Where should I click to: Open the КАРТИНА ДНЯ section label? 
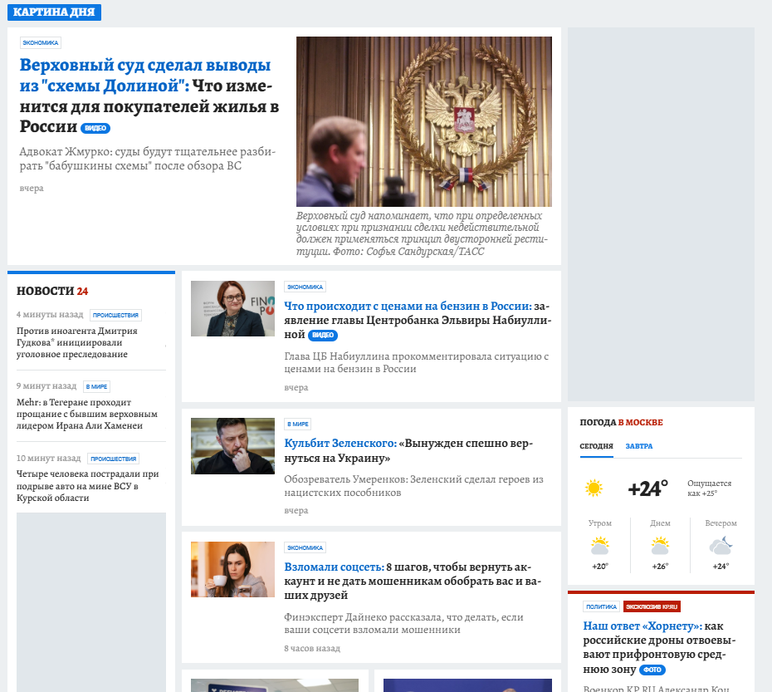tap(54, 12)
